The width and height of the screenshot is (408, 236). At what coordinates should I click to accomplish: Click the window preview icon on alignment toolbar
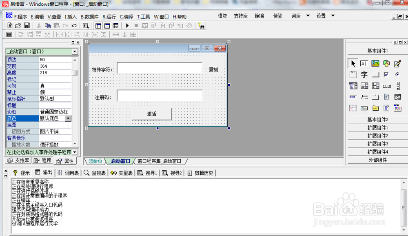coord(9,34)
